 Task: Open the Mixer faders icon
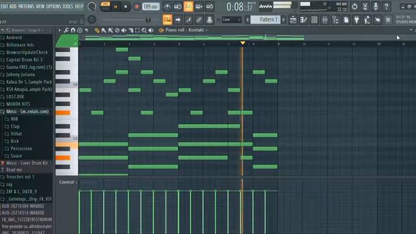click(325, 19)
